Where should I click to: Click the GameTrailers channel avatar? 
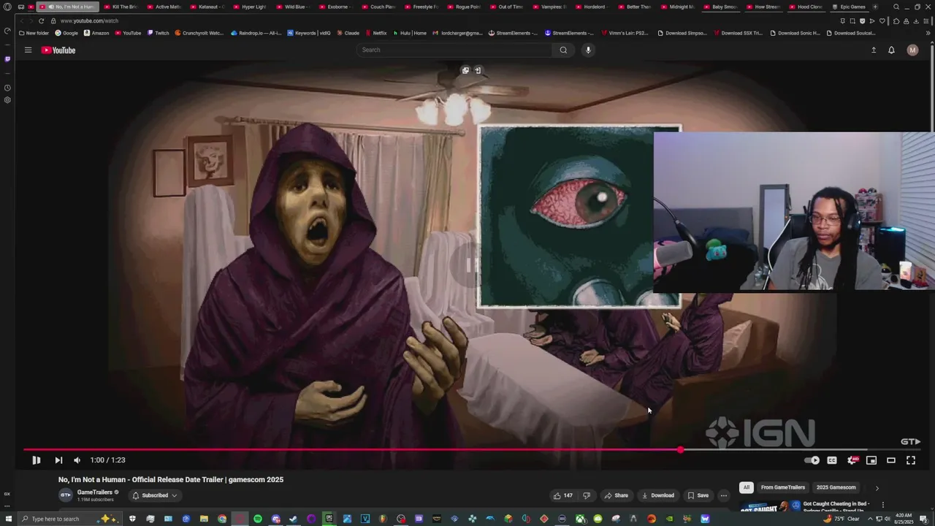point(66,495)
